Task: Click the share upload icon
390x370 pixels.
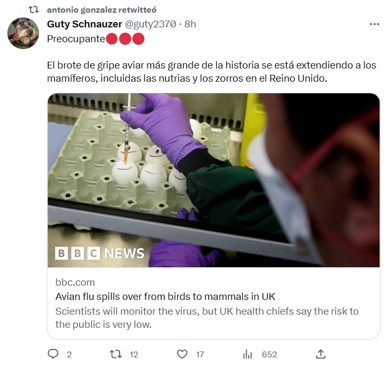Action: (x=320, y=354)
